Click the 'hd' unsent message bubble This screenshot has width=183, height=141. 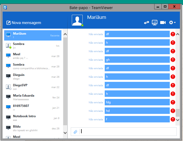[137, 111]
